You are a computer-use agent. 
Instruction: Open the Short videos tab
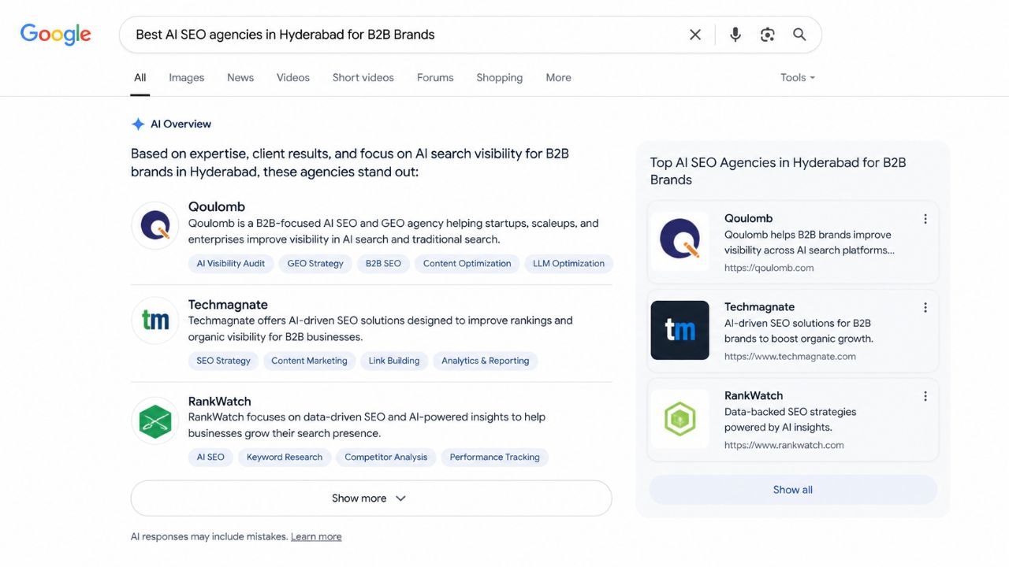pos(363,77)
